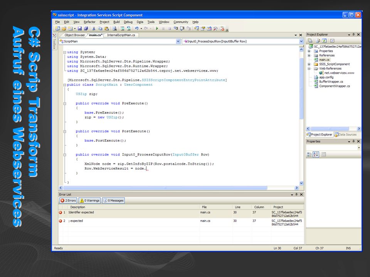Open the Build menu

pos(116,22)
